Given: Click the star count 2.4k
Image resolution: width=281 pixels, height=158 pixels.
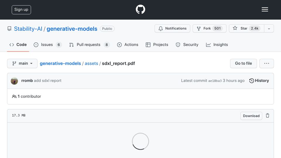Looking at the screenshot, I should click(x=254, y=28).
